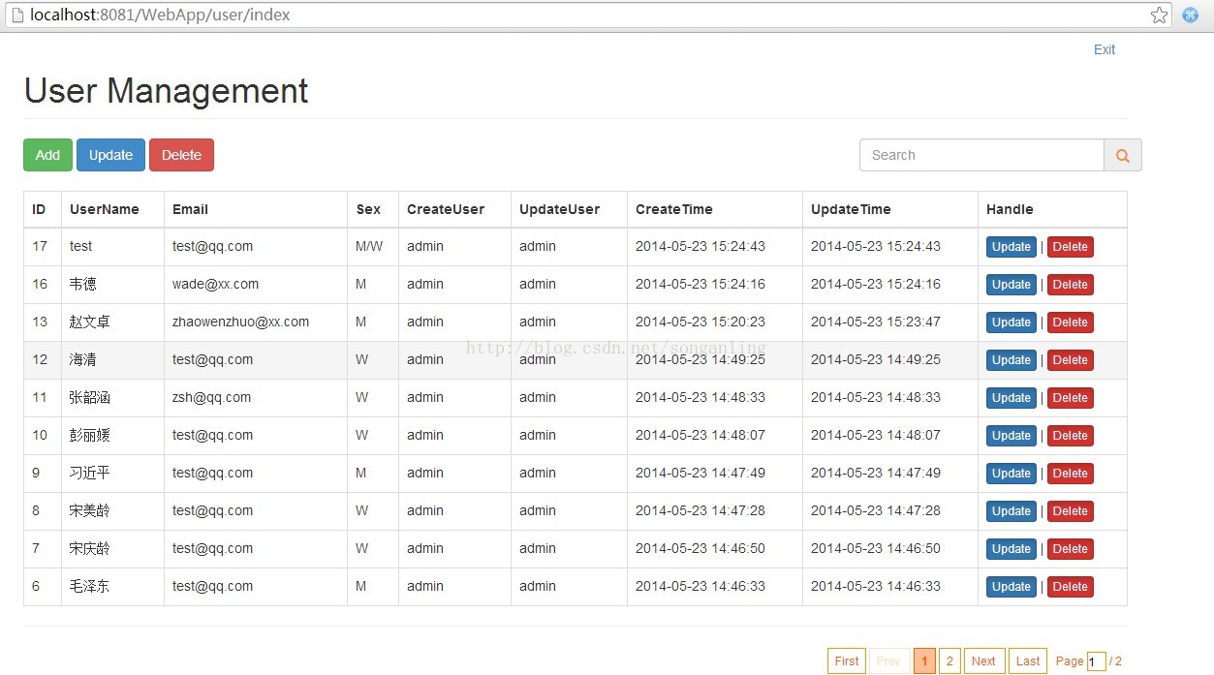
Task: Update row with ID 12
Action: 1011,360
